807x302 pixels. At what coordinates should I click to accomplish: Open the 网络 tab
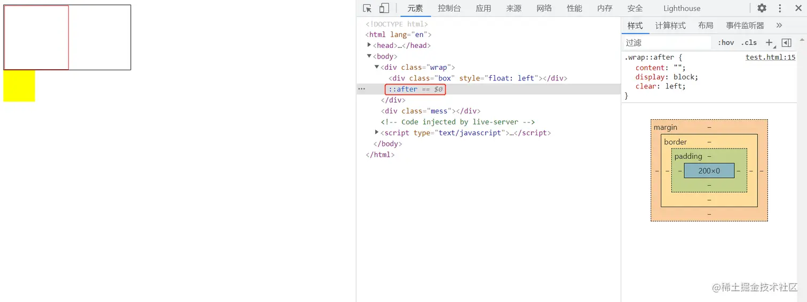click(544, 8)
